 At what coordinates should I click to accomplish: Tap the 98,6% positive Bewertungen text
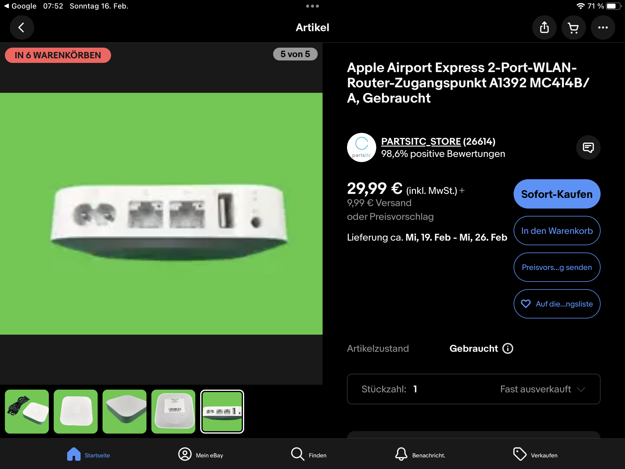(x=443, y=154)
